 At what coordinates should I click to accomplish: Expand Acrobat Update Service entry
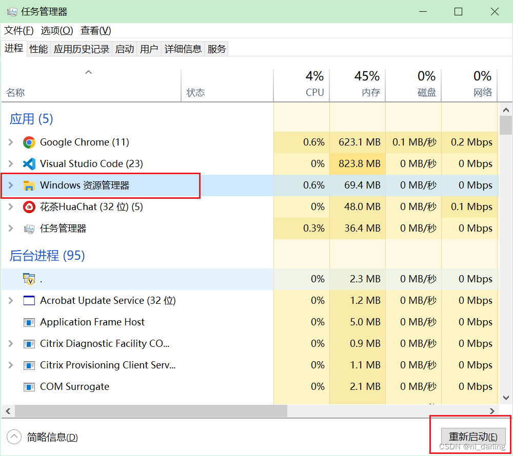point(11,300)
